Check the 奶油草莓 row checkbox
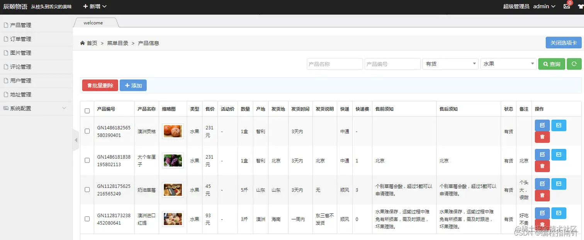The image size is (584, 240). point(87,189)
